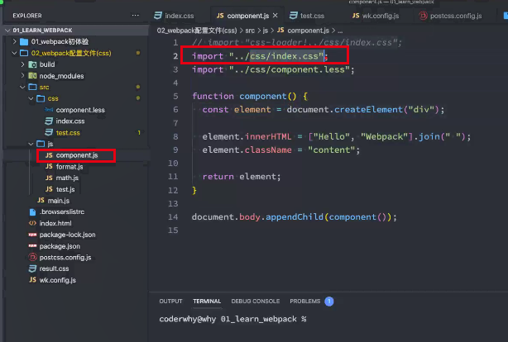This screenshot has width=508, height=342.
Task: Click the EXPLORER panel title
Action: coord(27,16)
